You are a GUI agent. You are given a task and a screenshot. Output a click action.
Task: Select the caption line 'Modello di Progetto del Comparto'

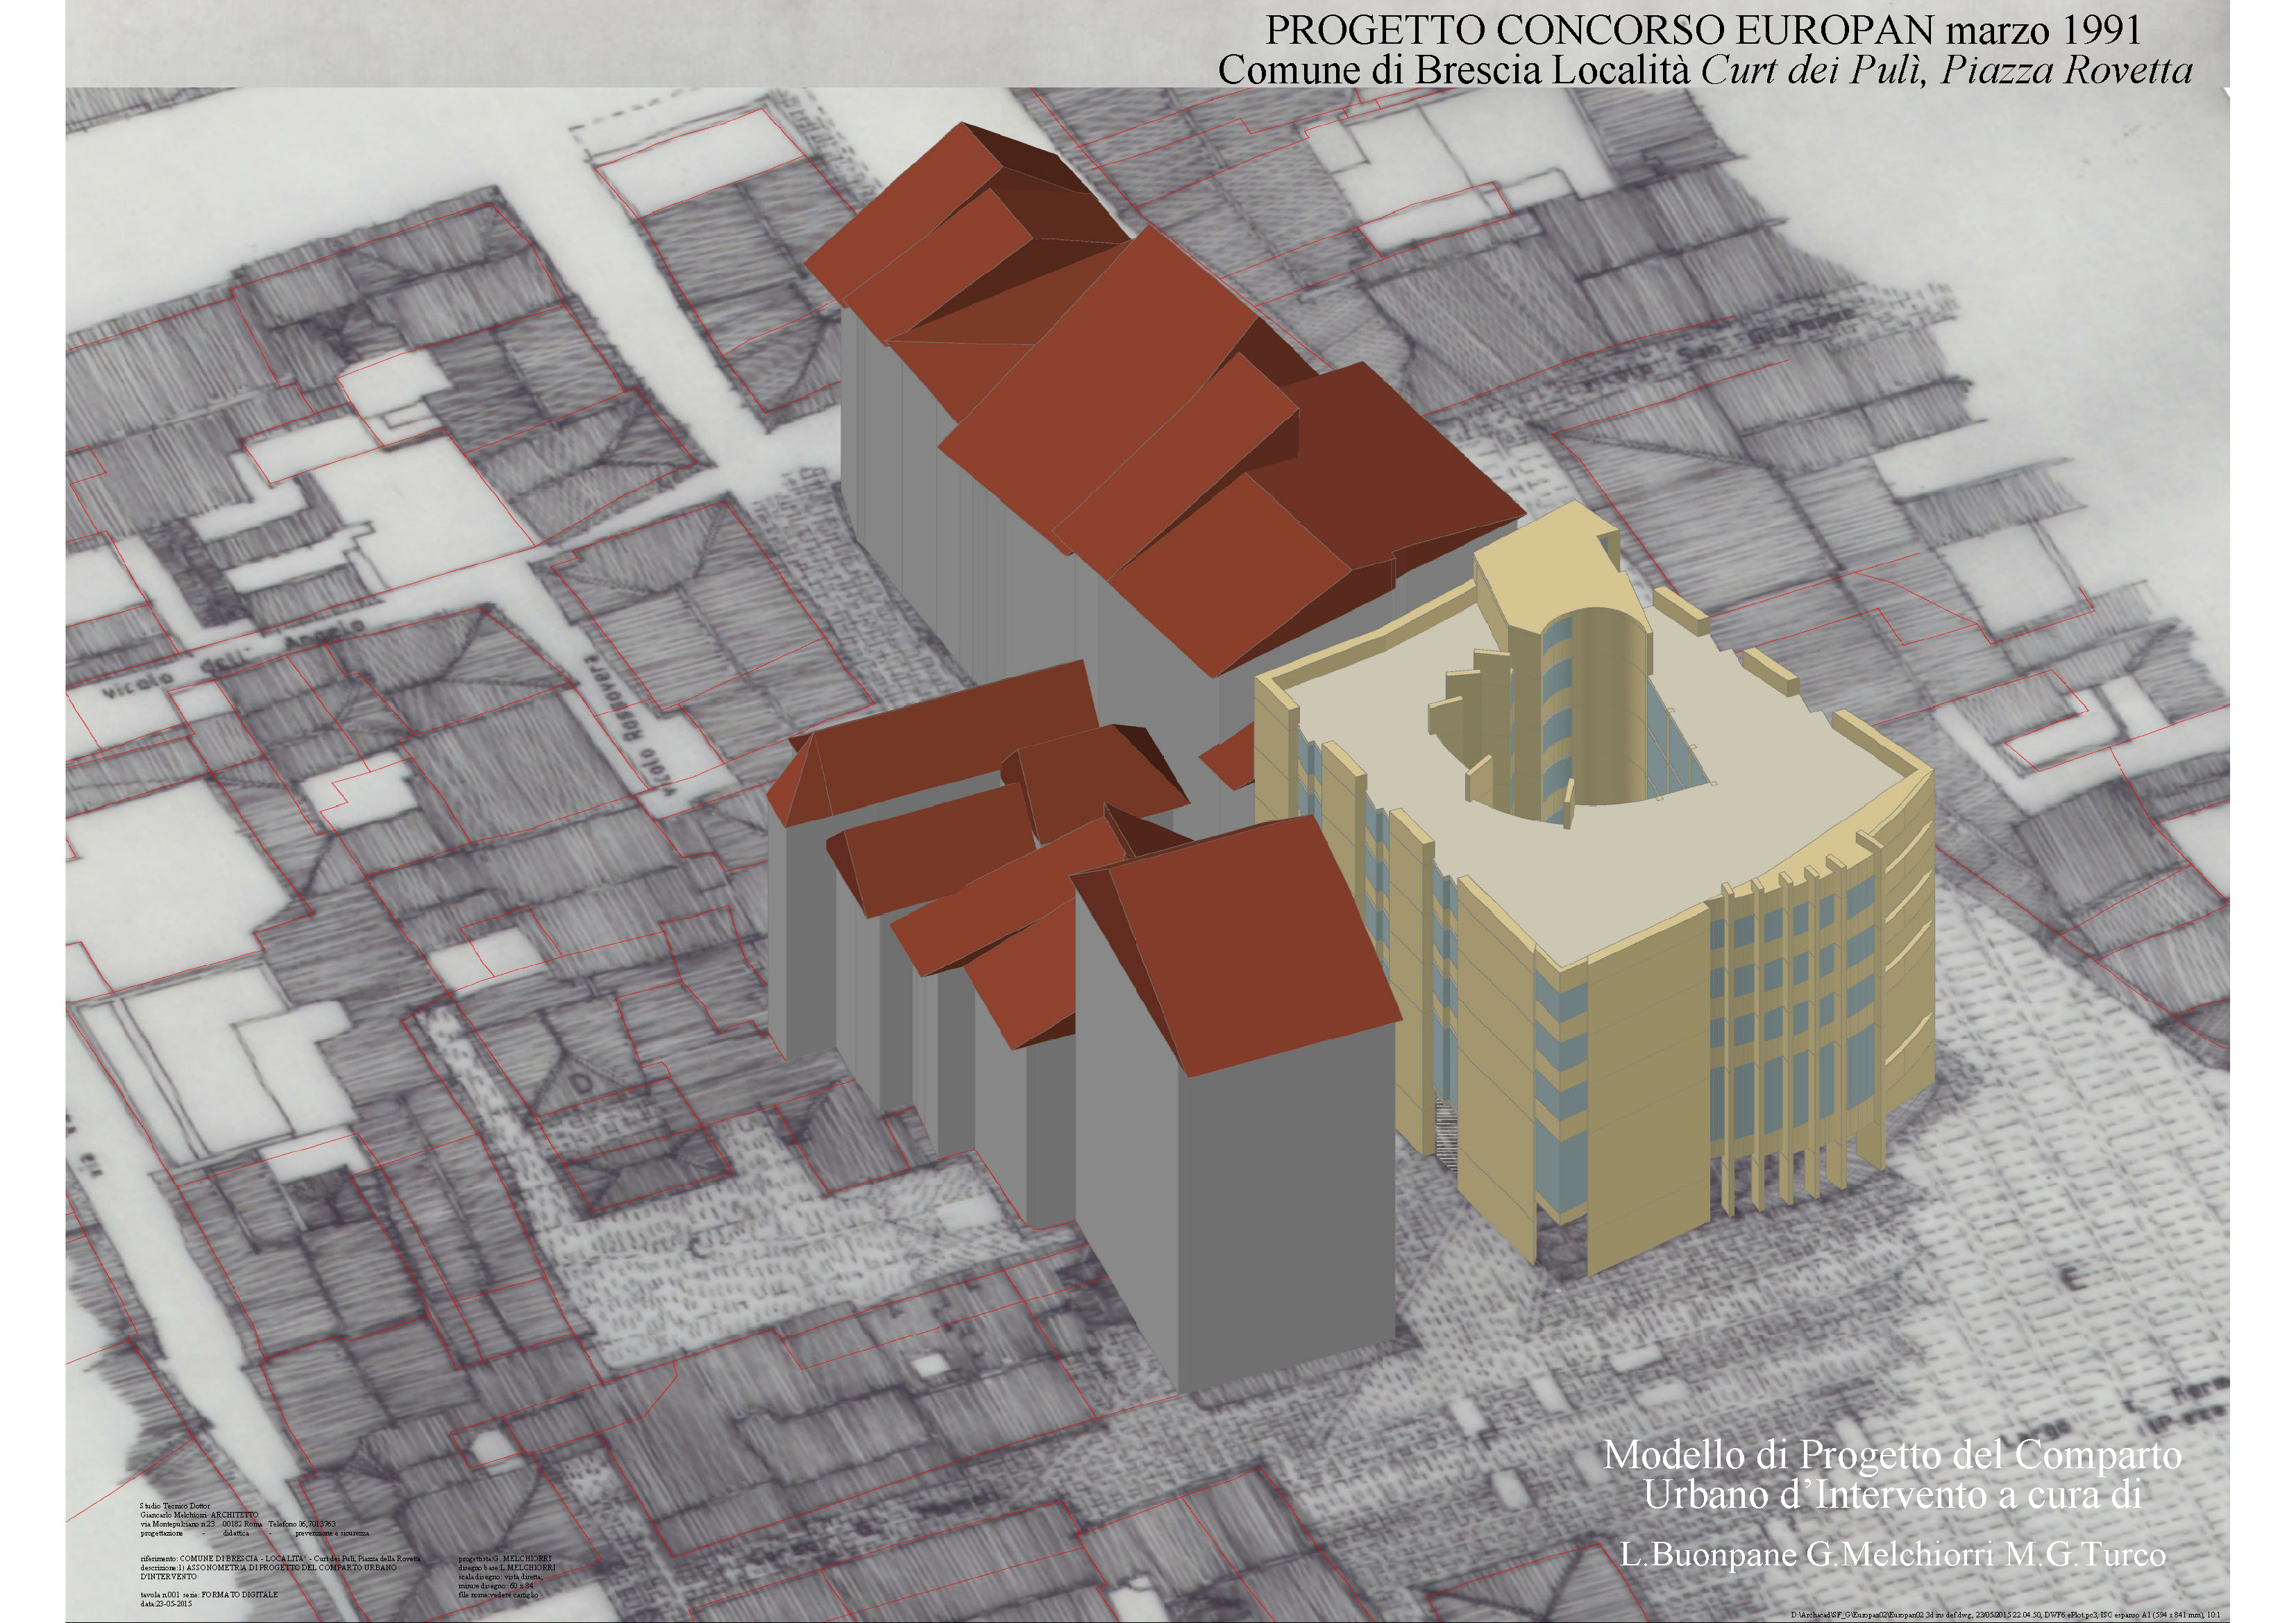1893,1454
